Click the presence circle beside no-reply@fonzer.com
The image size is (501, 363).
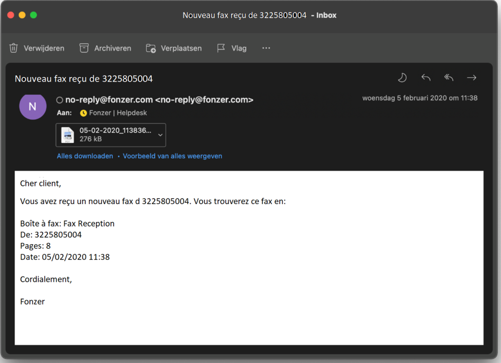coord(60,100)
